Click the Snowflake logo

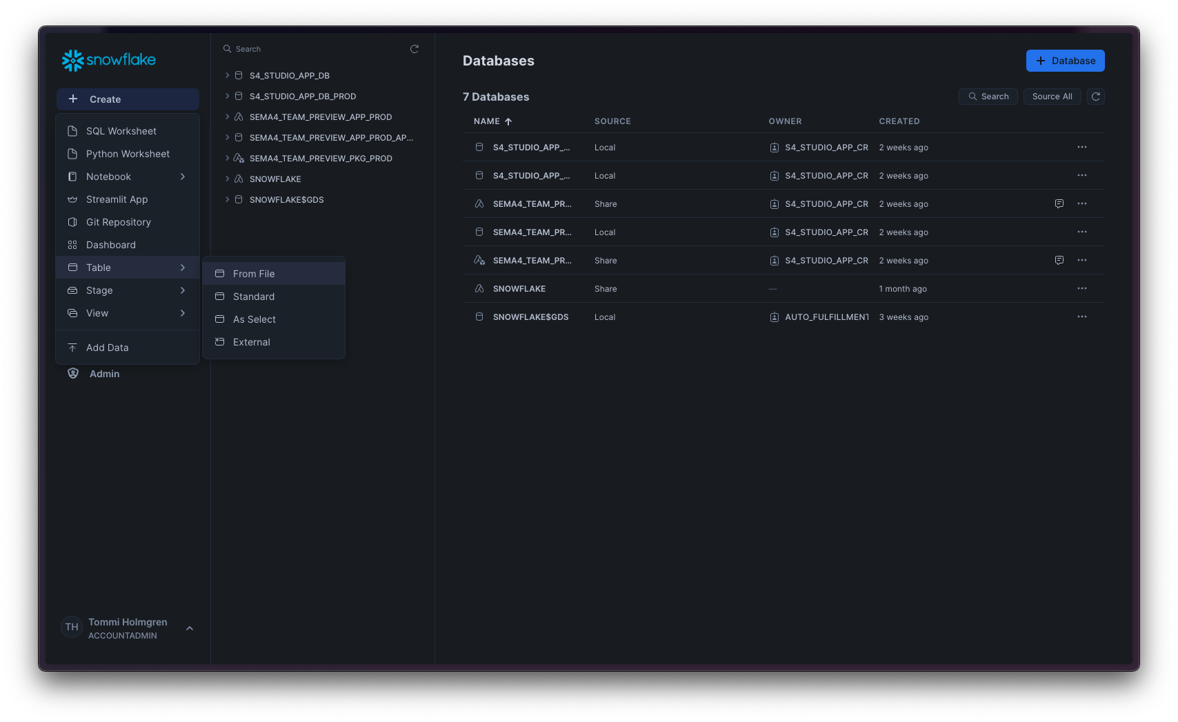click(x=108, y=61)
